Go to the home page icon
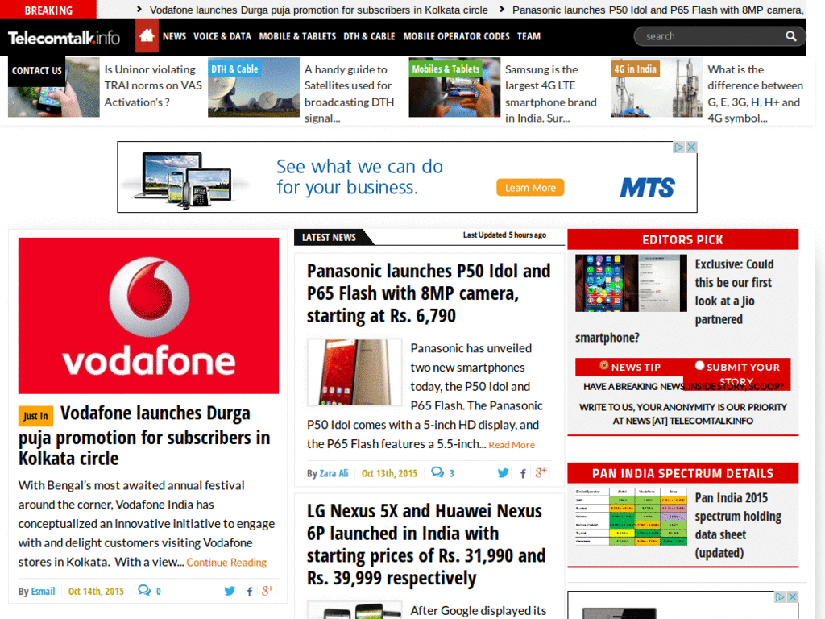This screenshot has width=825, height=619. (x=147, y=35)
